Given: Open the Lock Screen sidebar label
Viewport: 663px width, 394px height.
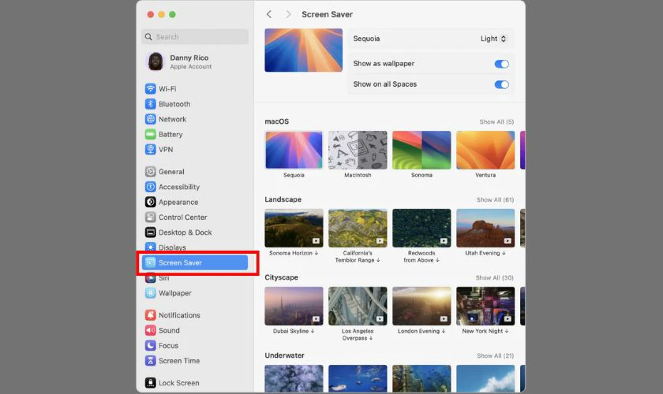Looking at the screenshot, I should [x=179, y=383].
